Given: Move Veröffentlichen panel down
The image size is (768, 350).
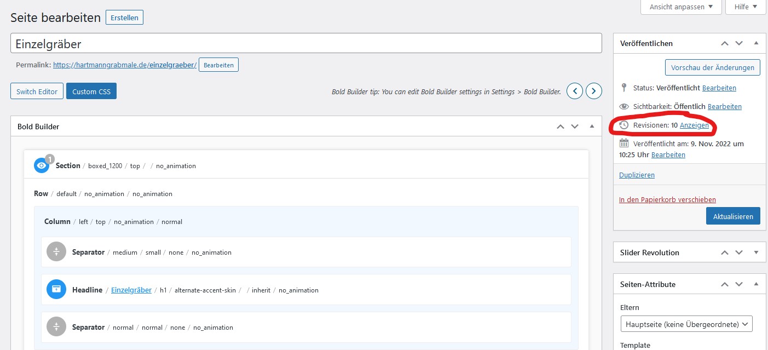Looking at the screenshot, I should point(739,43).
